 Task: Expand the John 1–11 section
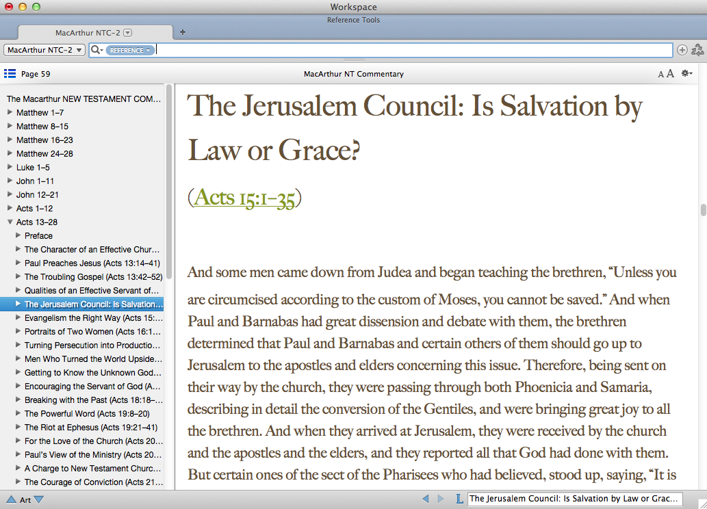[x=10, y=181]
